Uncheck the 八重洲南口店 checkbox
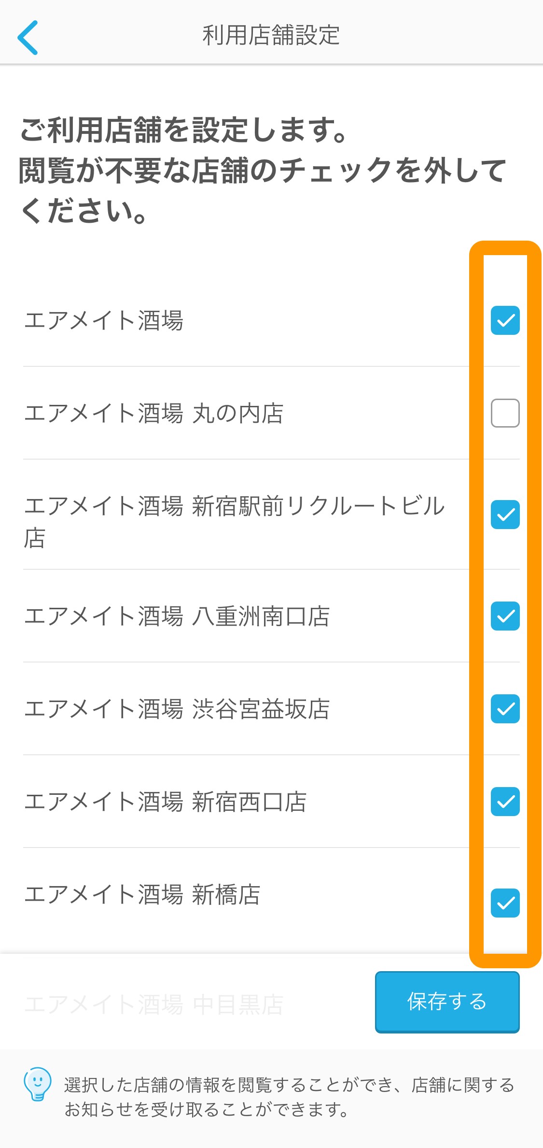 (505, 616)
